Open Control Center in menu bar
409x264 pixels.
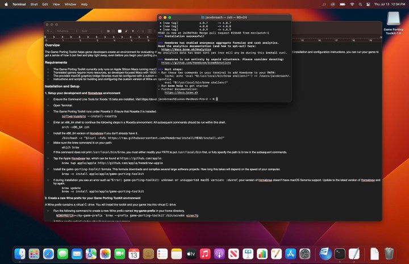pyautogui.click(x=368, y=5)
